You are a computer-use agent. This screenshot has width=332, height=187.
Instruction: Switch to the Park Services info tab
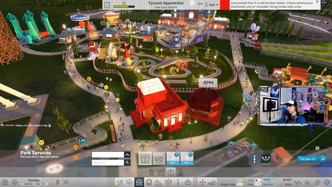tap(171, 172)
